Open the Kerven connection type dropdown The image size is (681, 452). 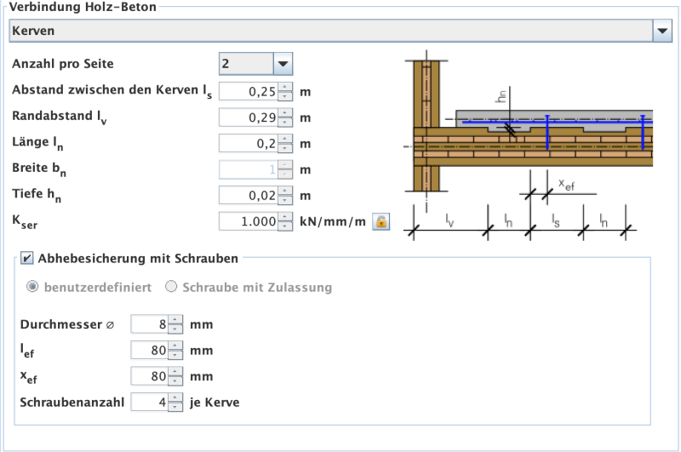(x=661, y=31)
